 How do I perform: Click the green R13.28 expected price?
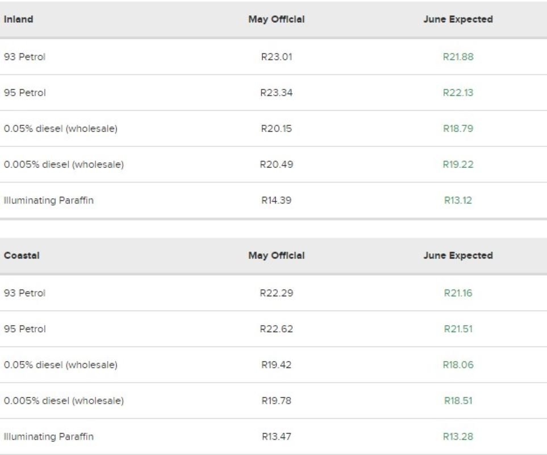pyautogui.click(x=458, y=437)
